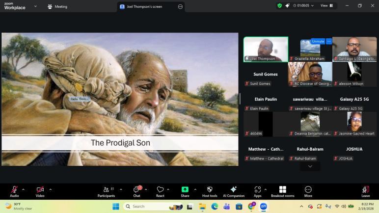Click Galaxy A25 5G participant tile

pos(354,99)
